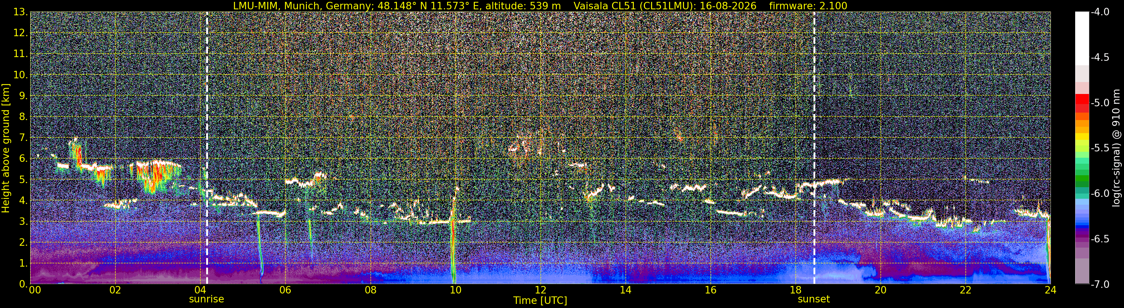Click the colorbar tick label '-5.0'
The height and width of the screenshot is (308, 1124).
pyautogui.click(x=1100, y=103)
